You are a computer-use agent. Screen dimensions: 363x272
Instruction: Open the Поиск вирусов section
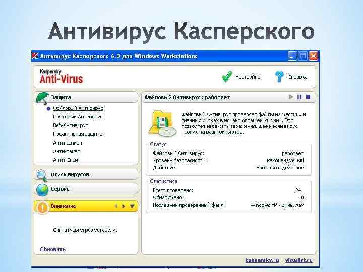click(x=86, y=174)
